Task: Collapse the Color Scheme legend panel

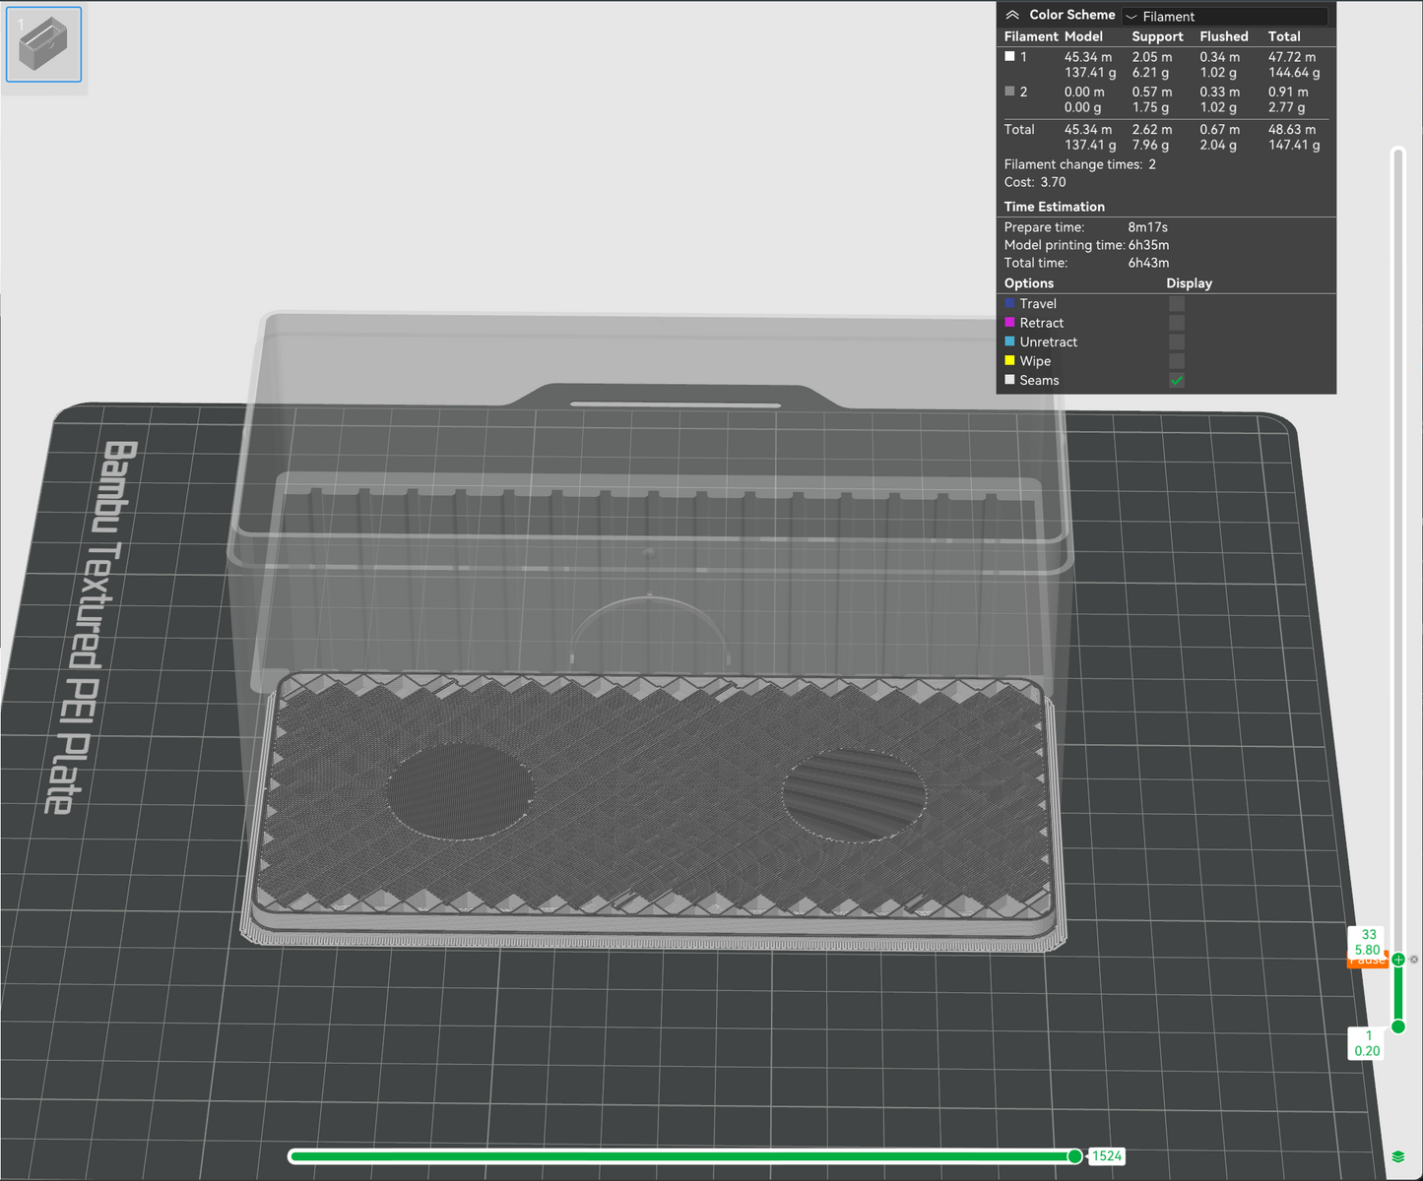Action: click(1012, 15)
